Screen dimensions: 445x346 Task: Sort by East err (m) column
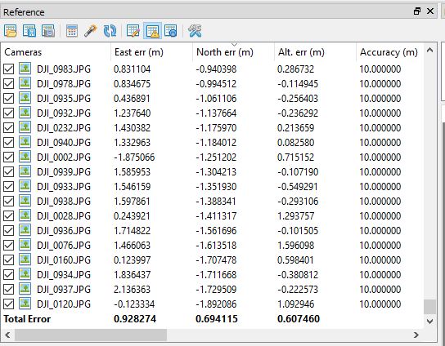point(151,52)
